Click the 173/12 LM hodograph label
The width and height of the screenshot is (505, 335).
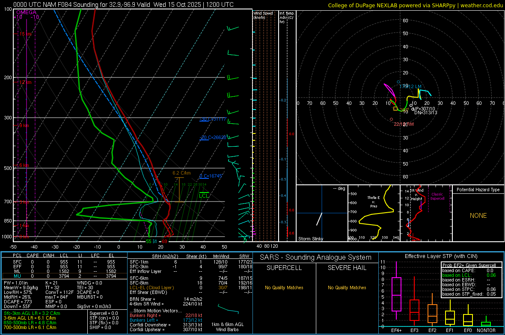410,86
